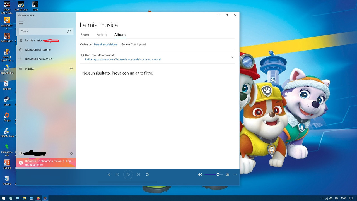Select Luxor 4 Quest desktop icon
This screenshot has width=357, height=201.
(x=7, y=55)
